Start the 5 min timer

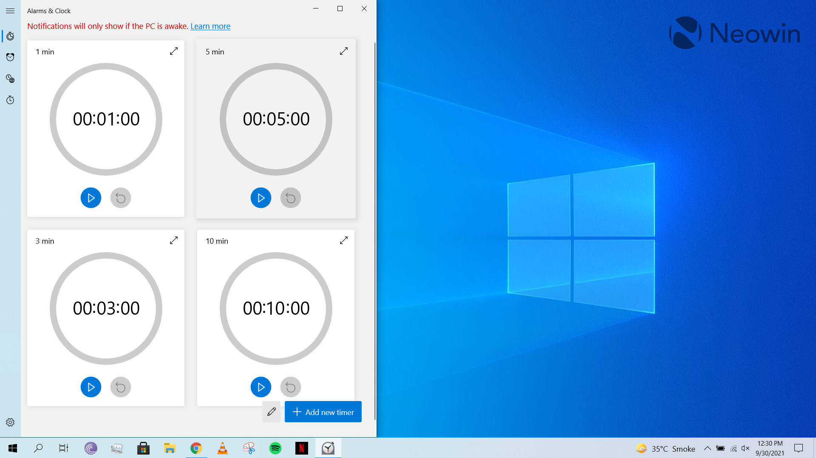(261, 198)
